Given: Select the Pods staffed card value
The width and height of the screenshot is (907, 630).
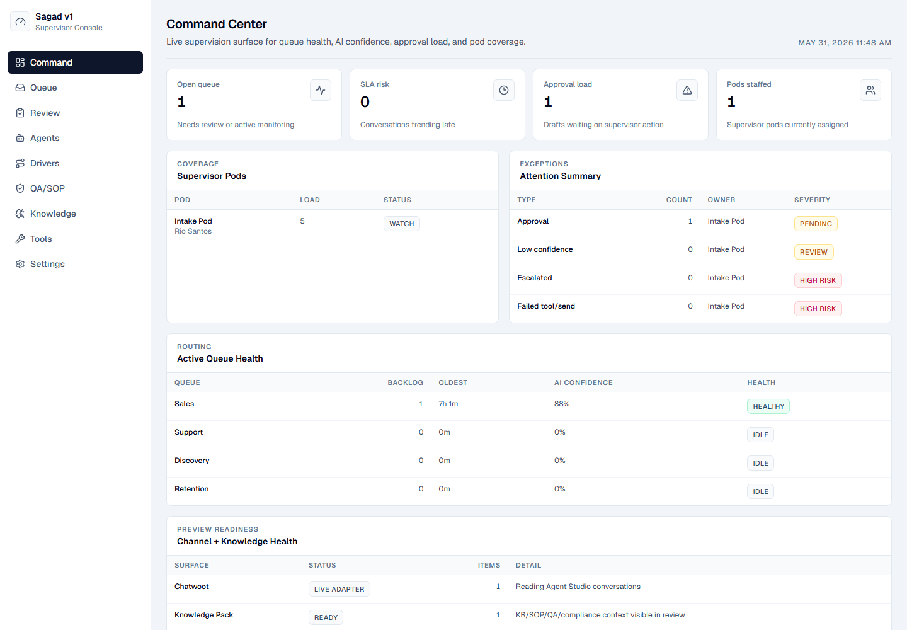Looking at the screenshot, I should pos(731,102).
